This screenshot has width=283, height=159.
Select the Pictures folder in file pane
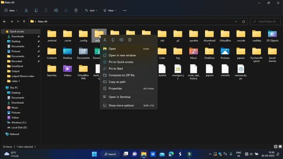(x=225, y=53)
